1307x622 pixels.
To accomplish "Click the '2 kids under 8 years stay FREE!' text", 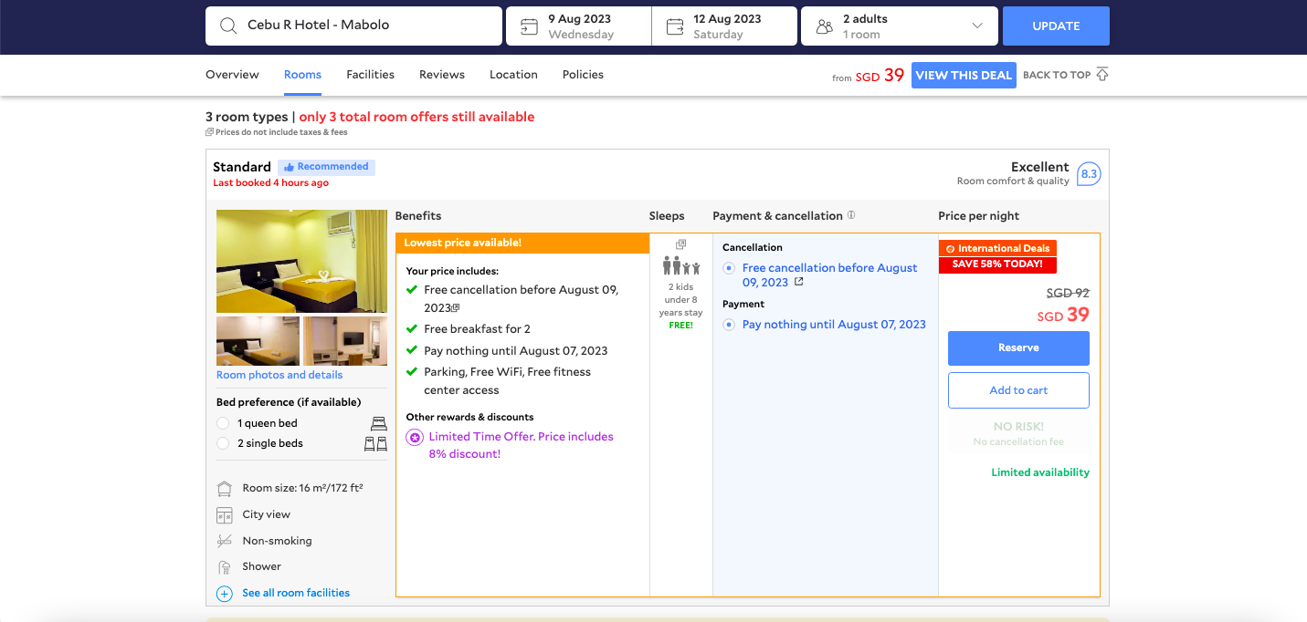I will (x=680, y=306).
